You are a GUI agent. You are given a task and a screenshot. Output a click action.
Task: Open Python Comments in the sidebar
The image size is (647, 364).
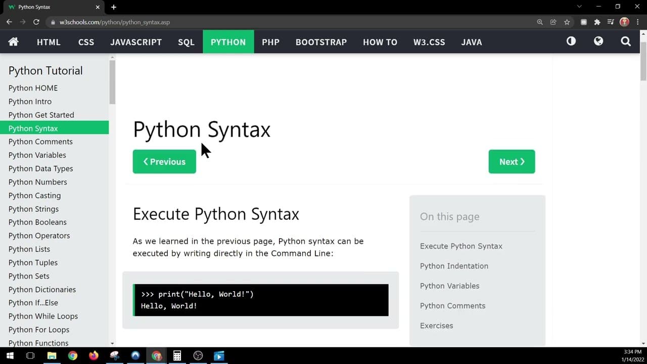click(x=40, y=142)
